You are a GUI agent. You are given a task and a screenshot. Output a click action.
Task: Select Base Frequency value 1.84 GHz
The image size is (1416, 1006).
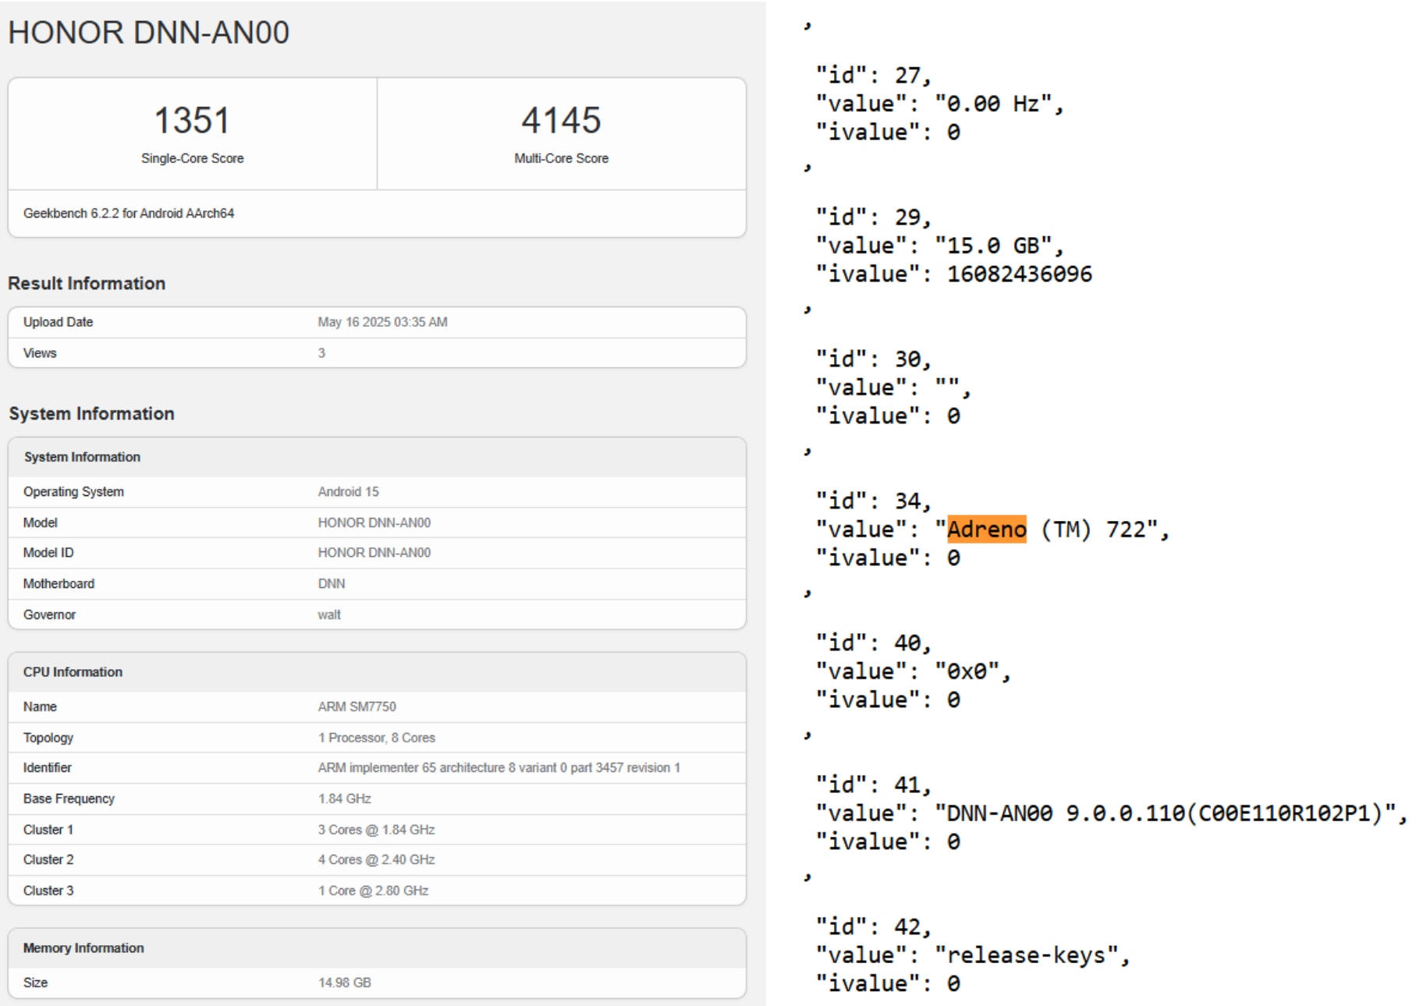coord(344,799)
